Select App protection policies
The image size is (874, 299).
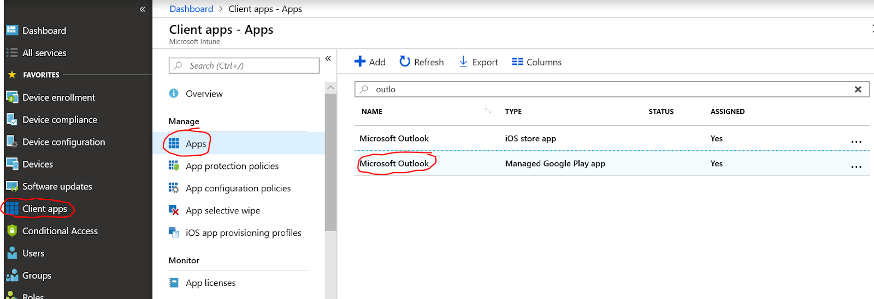[232, 166]
